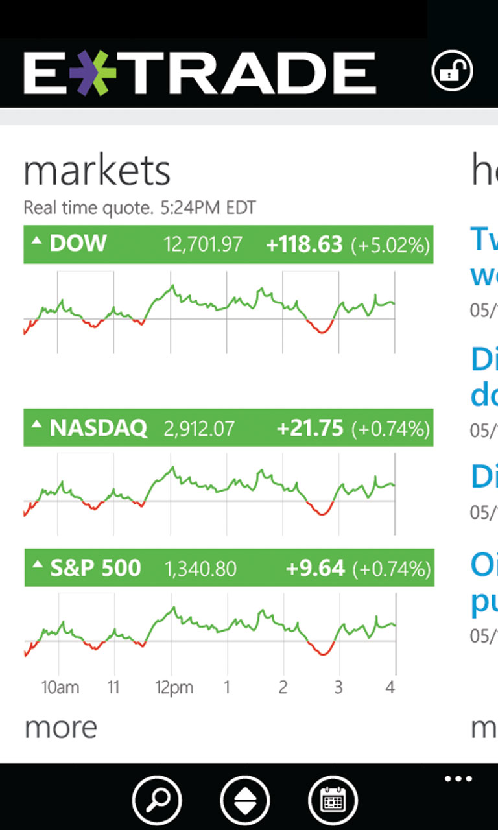This screenshot has height=830, width=498.
Task: View the DOW intraday chart
Action: (x=209, y=311)
